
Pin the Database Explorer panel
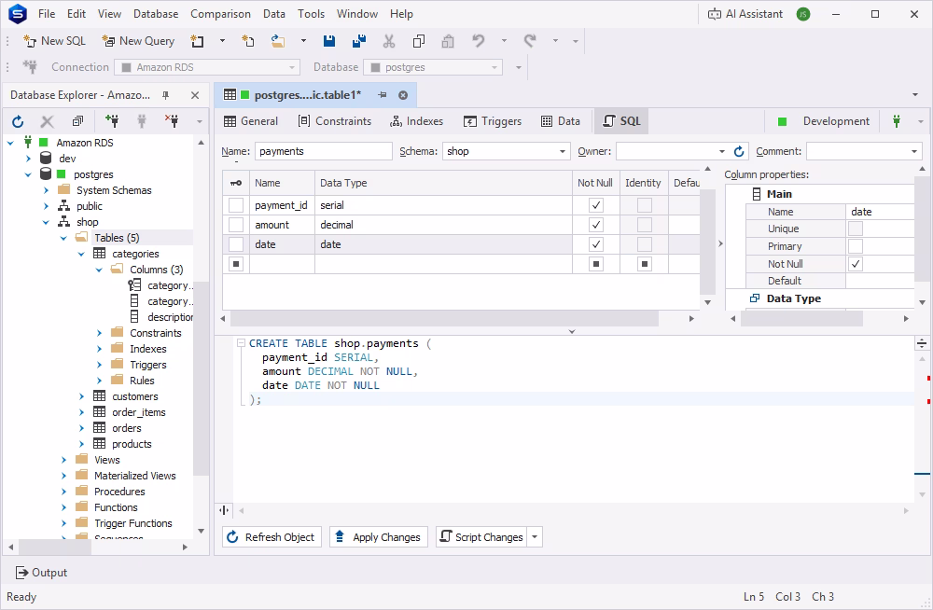click(166, 95)
